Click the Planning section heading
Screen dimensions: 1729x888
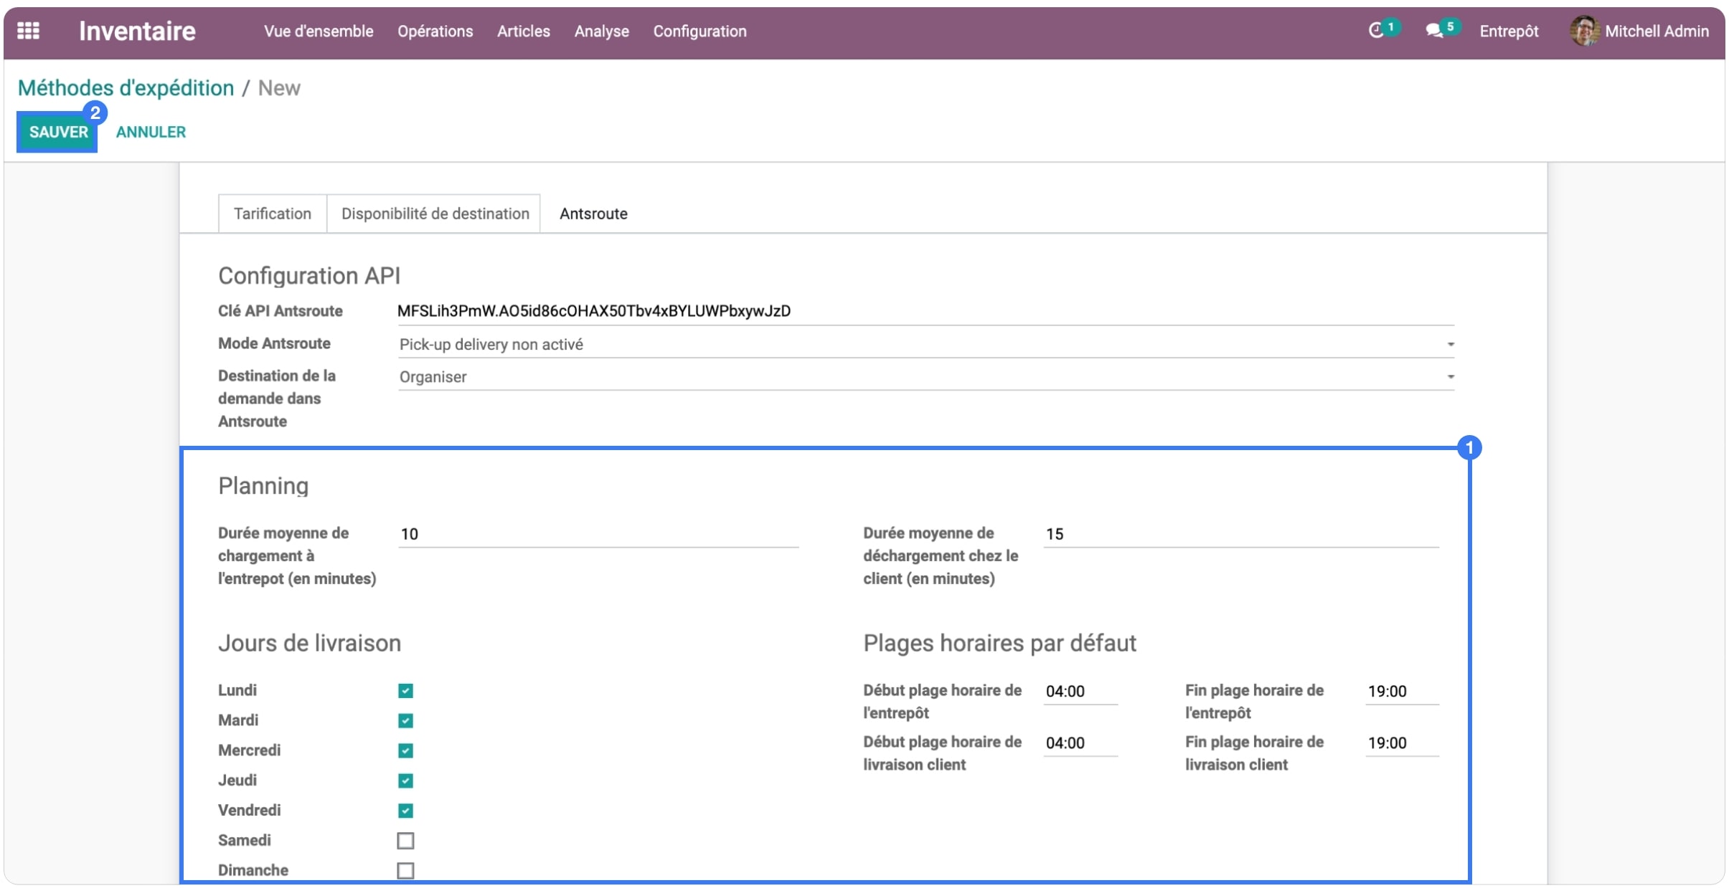pyautogui.click(x=263, y=486)
